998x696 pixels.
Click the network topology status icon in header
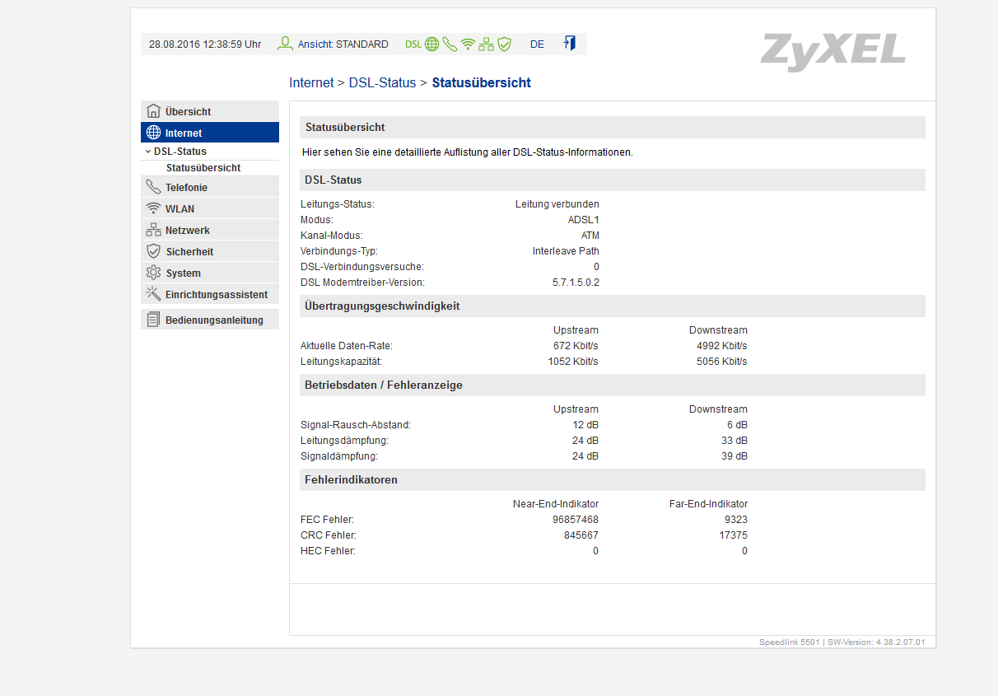487,44
